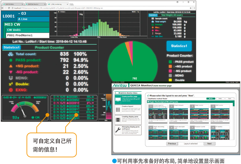The width and height of the screenshot is (241, 164).
Task: Click the Sample count grid icon
Action: click(153, 18)
